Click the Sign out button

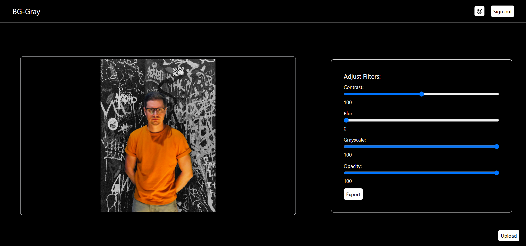click(x=502, y=11)
